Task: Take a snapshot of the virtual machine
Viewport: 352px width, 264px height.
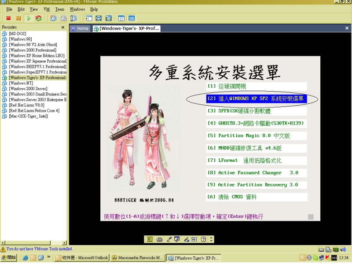Action: [53, 18]
